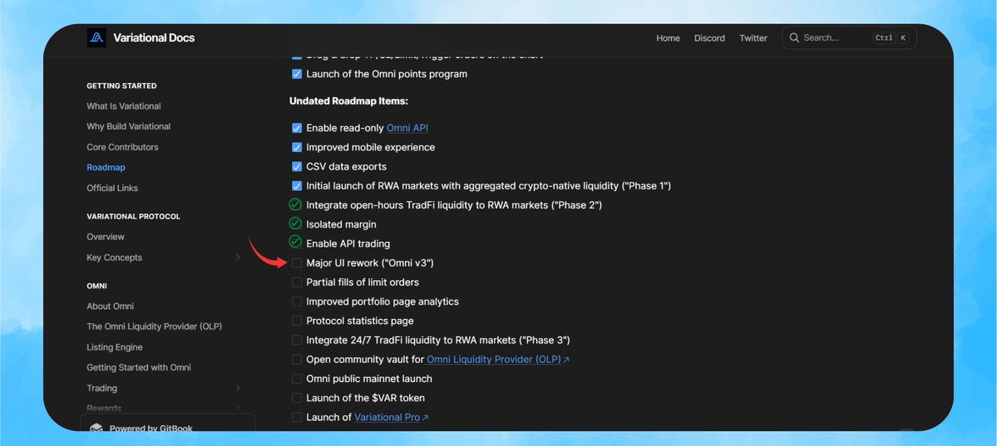Focus the Search input field
The width and height of the screenshot is (997, 446).
click(850, 38)
